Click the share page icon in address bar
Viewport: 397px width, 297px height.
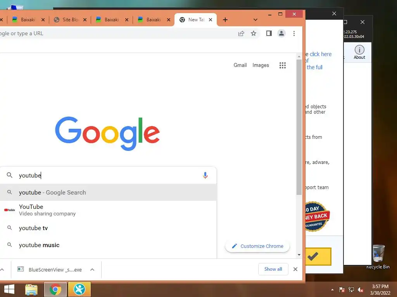(241, 33)
